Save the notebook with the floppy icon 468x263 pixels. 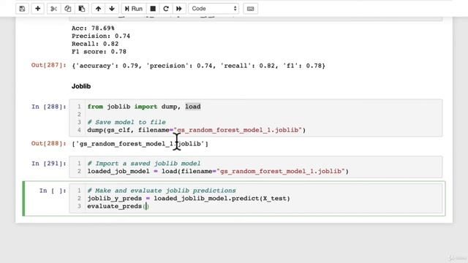click(22, 9)
